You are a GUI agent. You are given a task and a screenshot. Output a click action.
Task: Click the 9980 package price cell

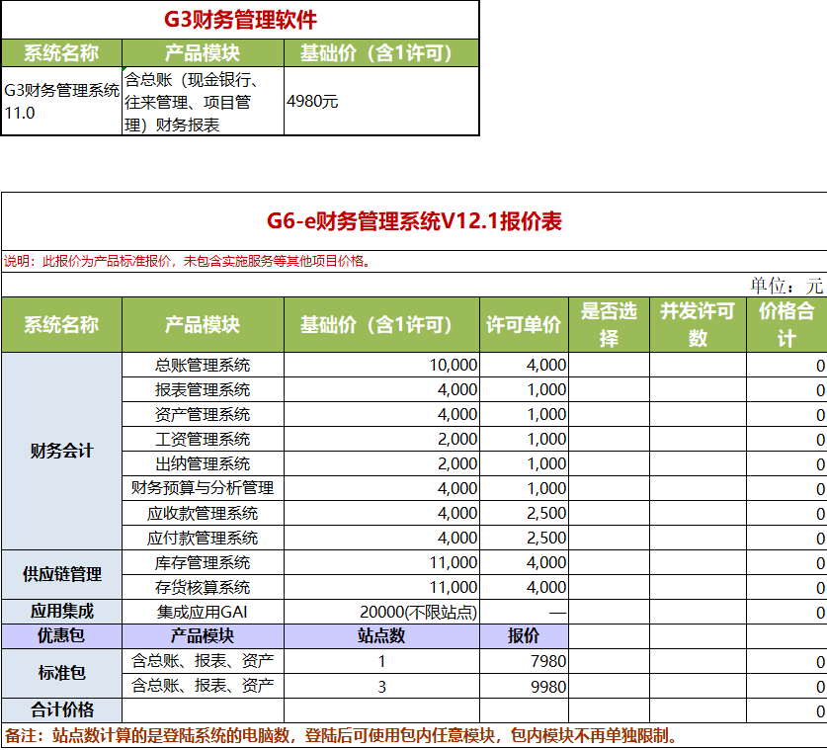(524, 686)
